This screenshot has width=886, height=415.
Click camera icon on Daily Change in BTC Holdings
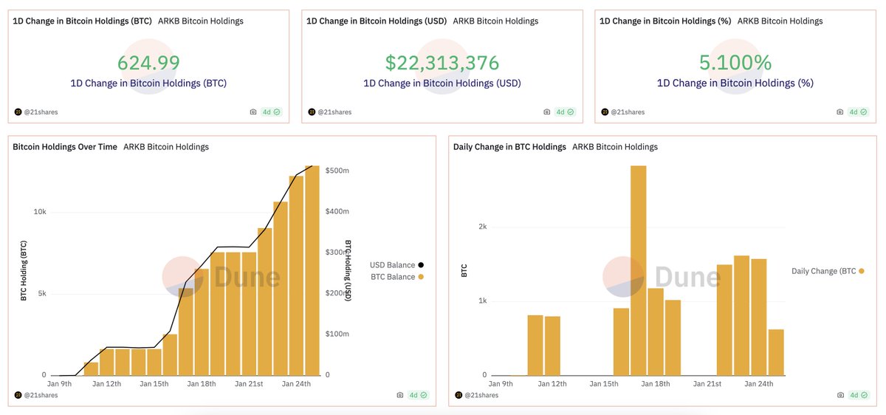coord(839,395)
